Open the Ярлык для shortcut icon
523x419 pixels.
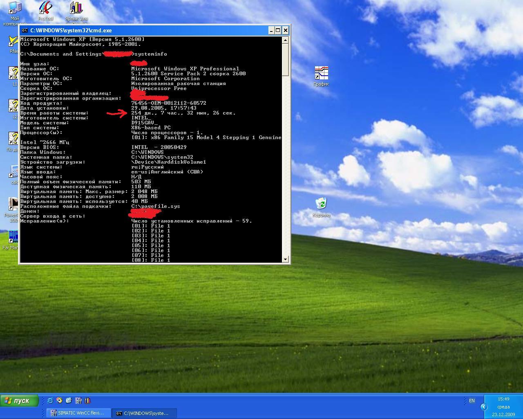pos(76,8)
